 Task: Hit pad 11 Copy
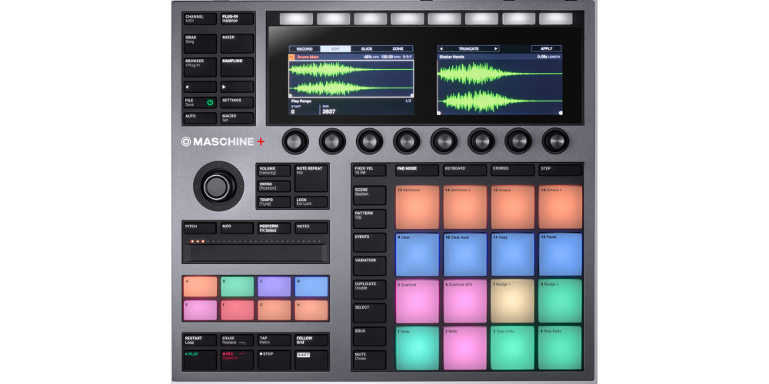pyautogui.click(x=512, y=254)
